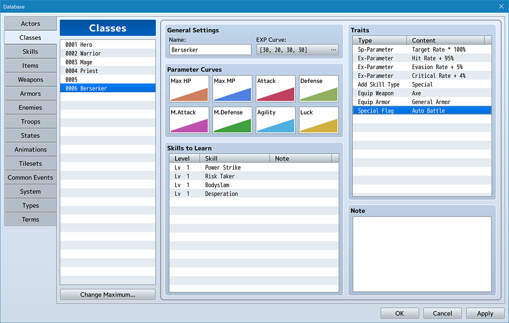Click inside the Note text area
The image size is (509, 323).
point(422,254)
